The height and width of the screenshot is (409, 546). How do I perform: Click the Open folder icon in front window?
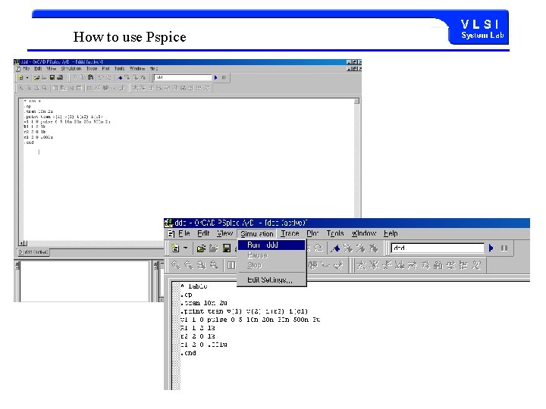(x=201, y=248)
